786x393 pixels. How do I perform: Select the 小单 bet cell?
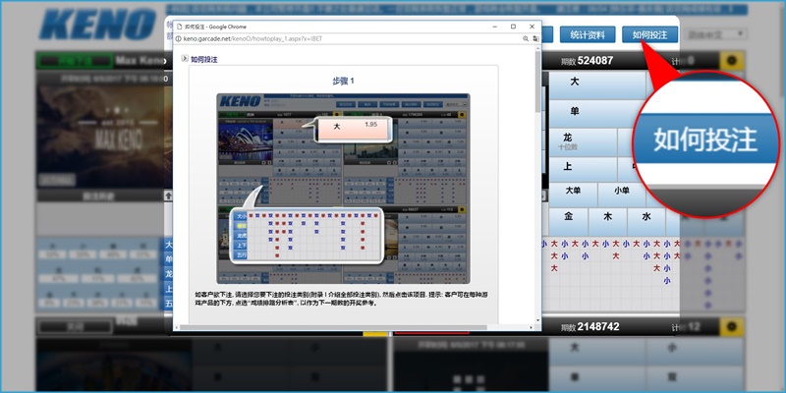(x=622, y=195)
